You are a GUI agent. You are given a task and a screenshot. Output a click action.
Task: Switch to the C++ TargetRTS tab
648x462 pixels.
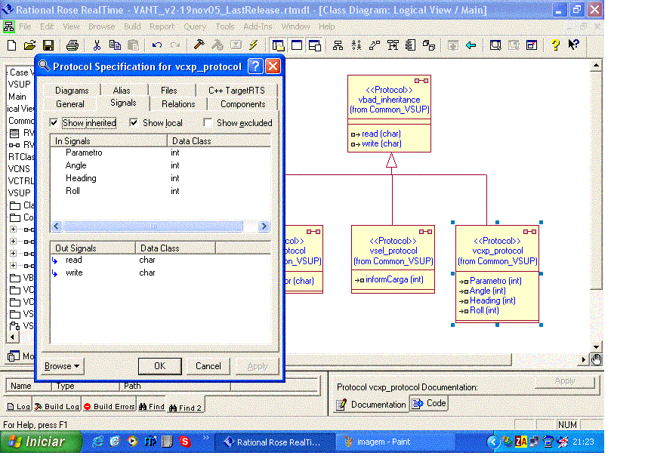click(x=236, y=91)
